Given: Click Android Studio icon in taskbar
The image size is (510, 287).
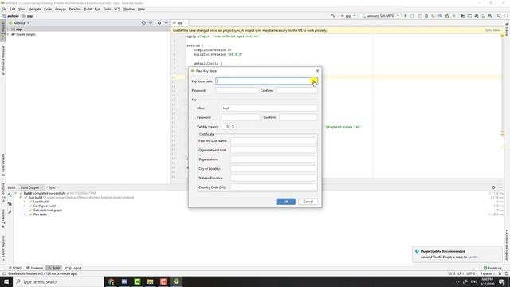Looking at the screenshot, I should (x=176, y=281).
